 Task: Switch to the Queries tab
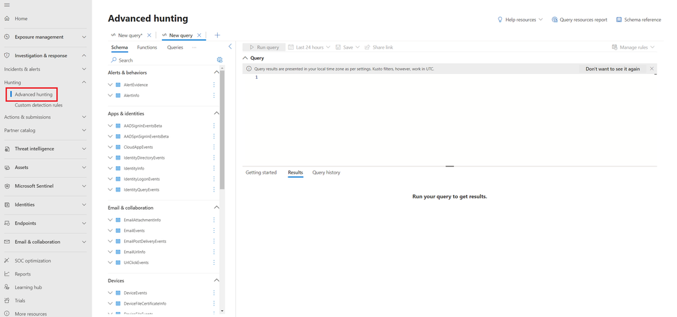175,48
